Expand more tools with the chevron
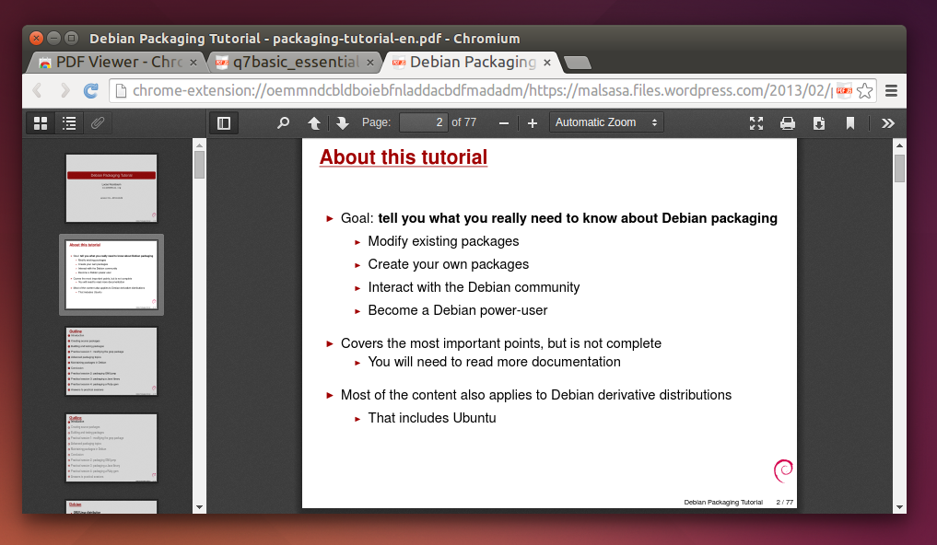 click(x=886, y=122)
